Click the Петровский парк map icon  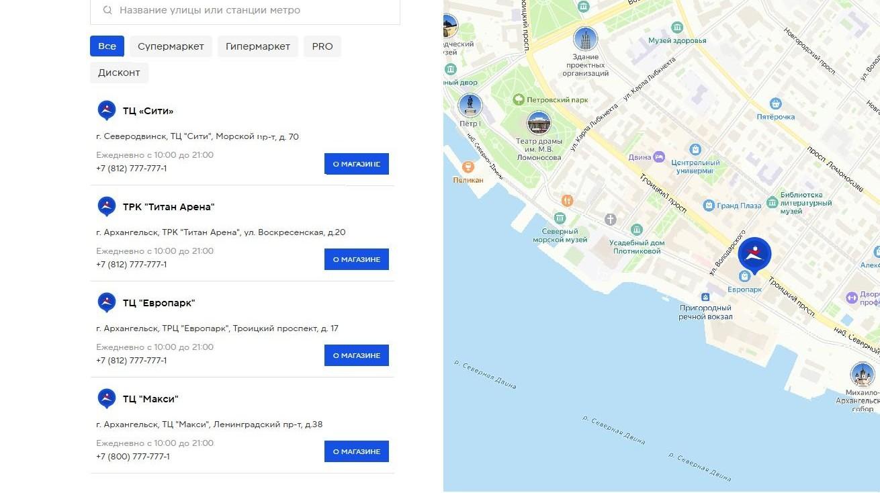point(519,99)
